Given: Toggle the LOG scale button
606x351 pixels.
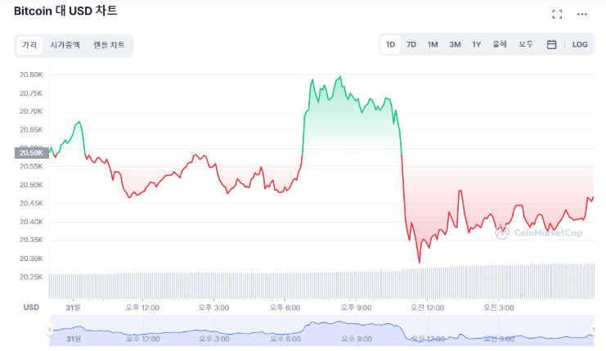Looking at the screenshot, I should click(580, 45).
